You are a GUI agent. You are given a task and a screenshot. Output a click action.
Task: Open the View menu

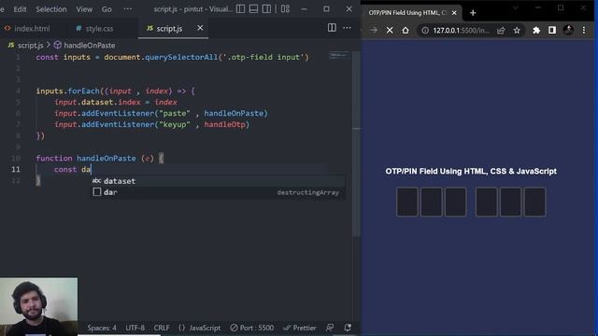(x=84, y=9)
